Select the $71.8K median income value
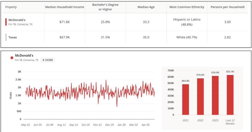The image size is (252, 132). 65,22
